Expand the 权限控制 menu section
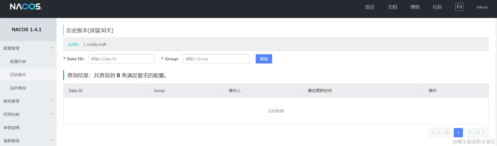 click(28, 114)
